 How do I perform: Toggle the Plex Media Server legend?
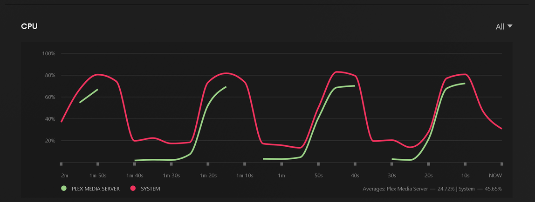[x=90, y=189]
